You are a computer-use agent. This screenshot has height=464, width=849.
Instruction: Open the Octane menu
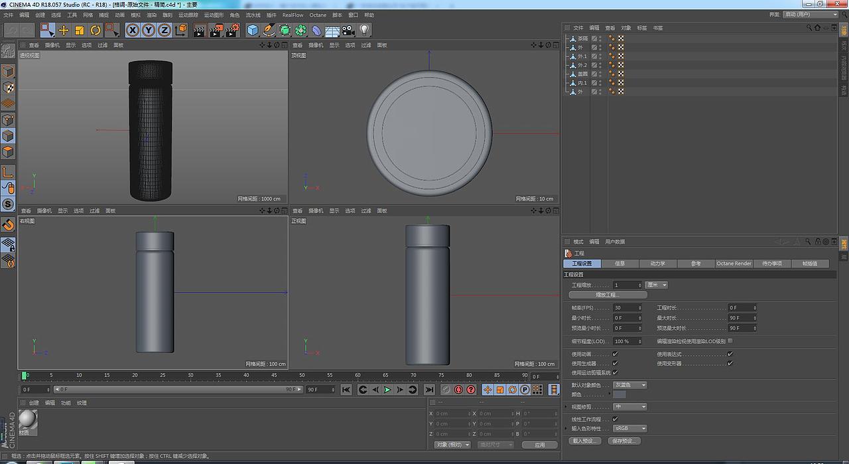[x=318, y=15]
